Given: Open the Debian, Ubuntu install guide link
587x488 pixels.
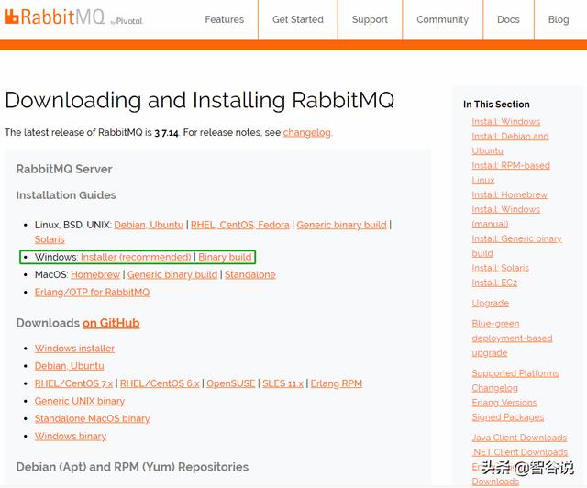Looking at the screenshot, I should 149,225.
